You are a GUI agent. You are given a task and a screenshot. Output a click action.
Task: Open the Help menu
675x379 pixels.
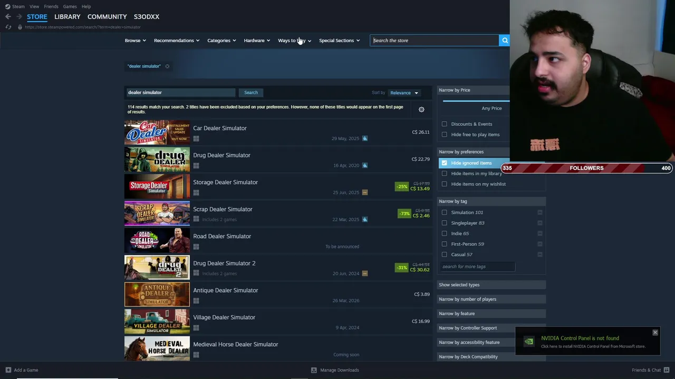[x=86, y=7]
